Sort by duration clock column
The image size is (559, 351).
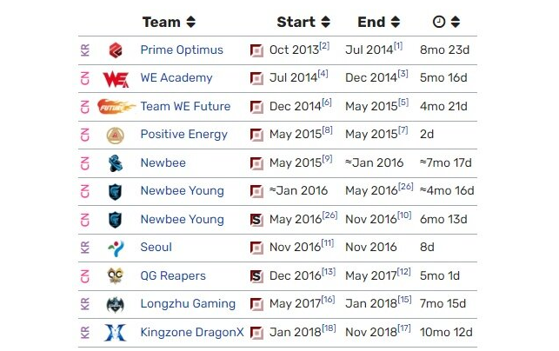coord(456,22)
